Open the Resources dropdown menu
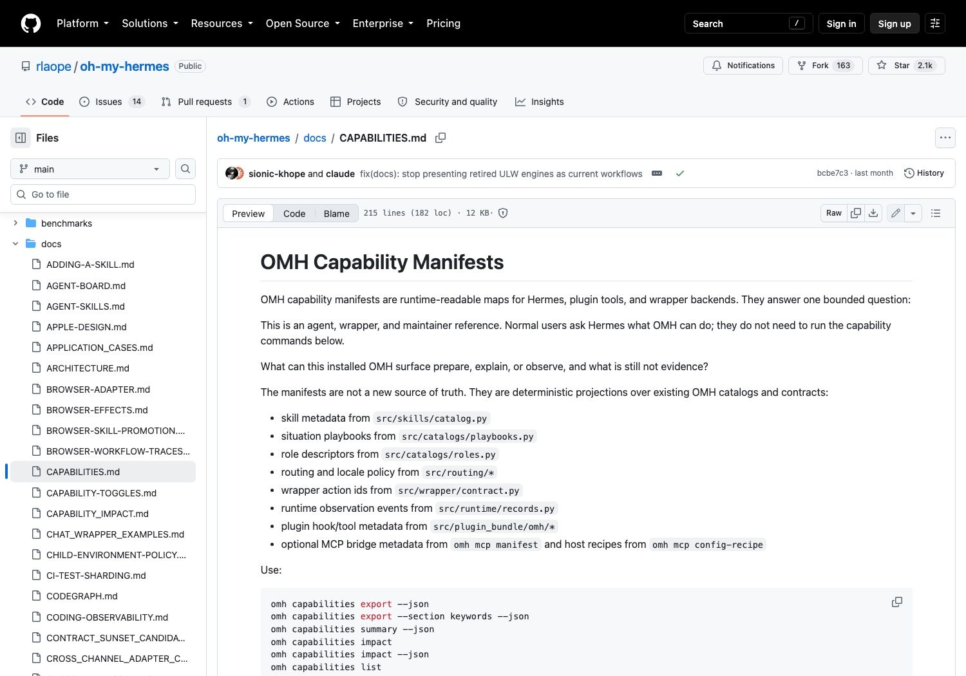This screenshot has width=966, height=676. coord(222,23)
